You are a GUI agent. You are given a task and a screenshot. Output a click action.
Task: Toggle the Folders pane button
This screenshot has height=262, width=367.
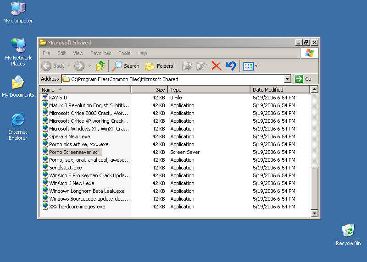click(159, 66)
